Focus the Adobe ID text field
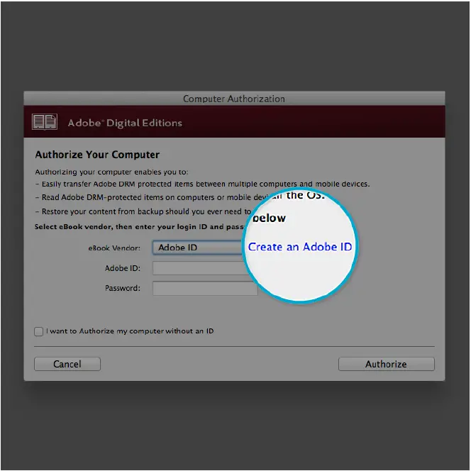Viewport: 471px width, 471px height. 200,268
